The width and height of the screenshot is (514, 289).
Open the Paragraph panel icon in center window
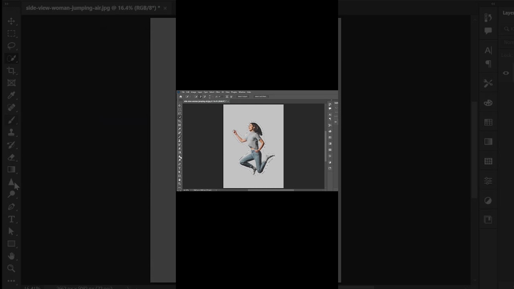pyautogui.click(x=330, y=119)
